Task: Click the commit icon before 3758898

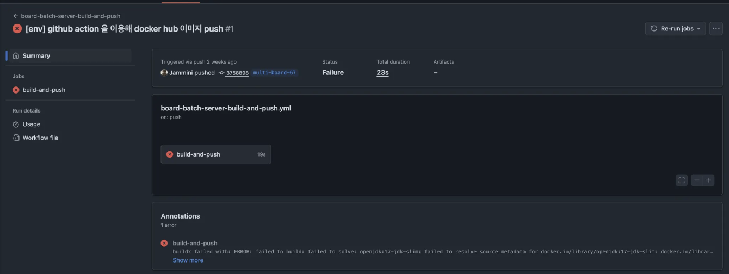Action: (x=221, y=73)
